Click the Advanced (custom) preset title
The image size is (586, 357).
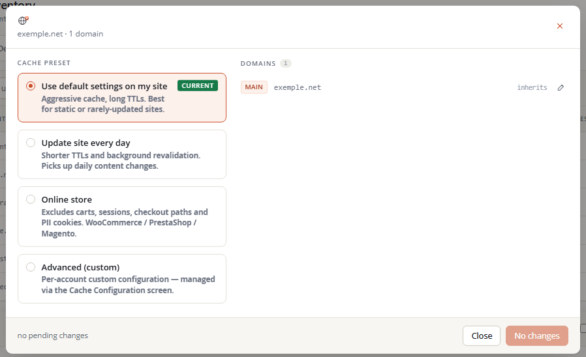(80, 268)
